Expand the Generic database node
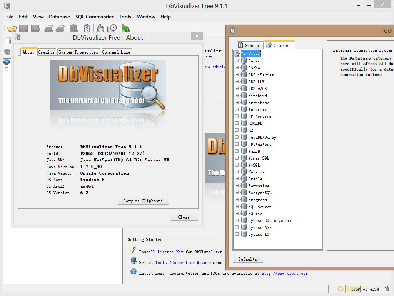Viewport: 394px width, 296px height. 237,61
